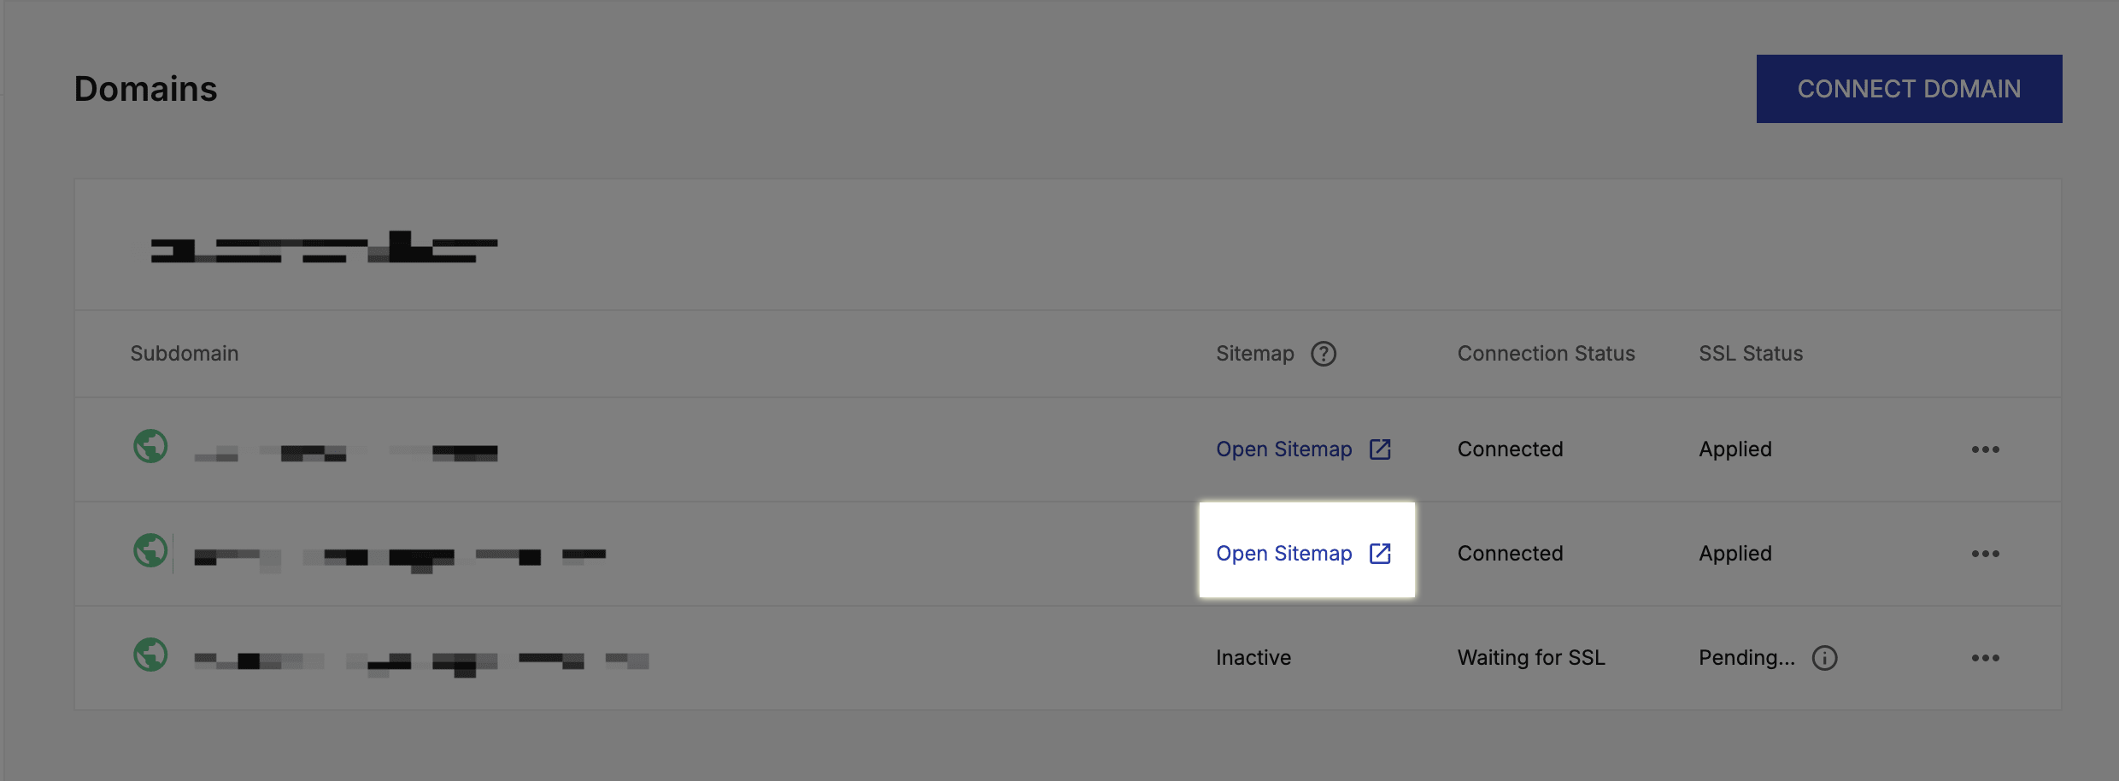The height and width of the screenshot is (781, 2119).
Task: Click the Pending... SSL status text
Action: [1746, 658]
